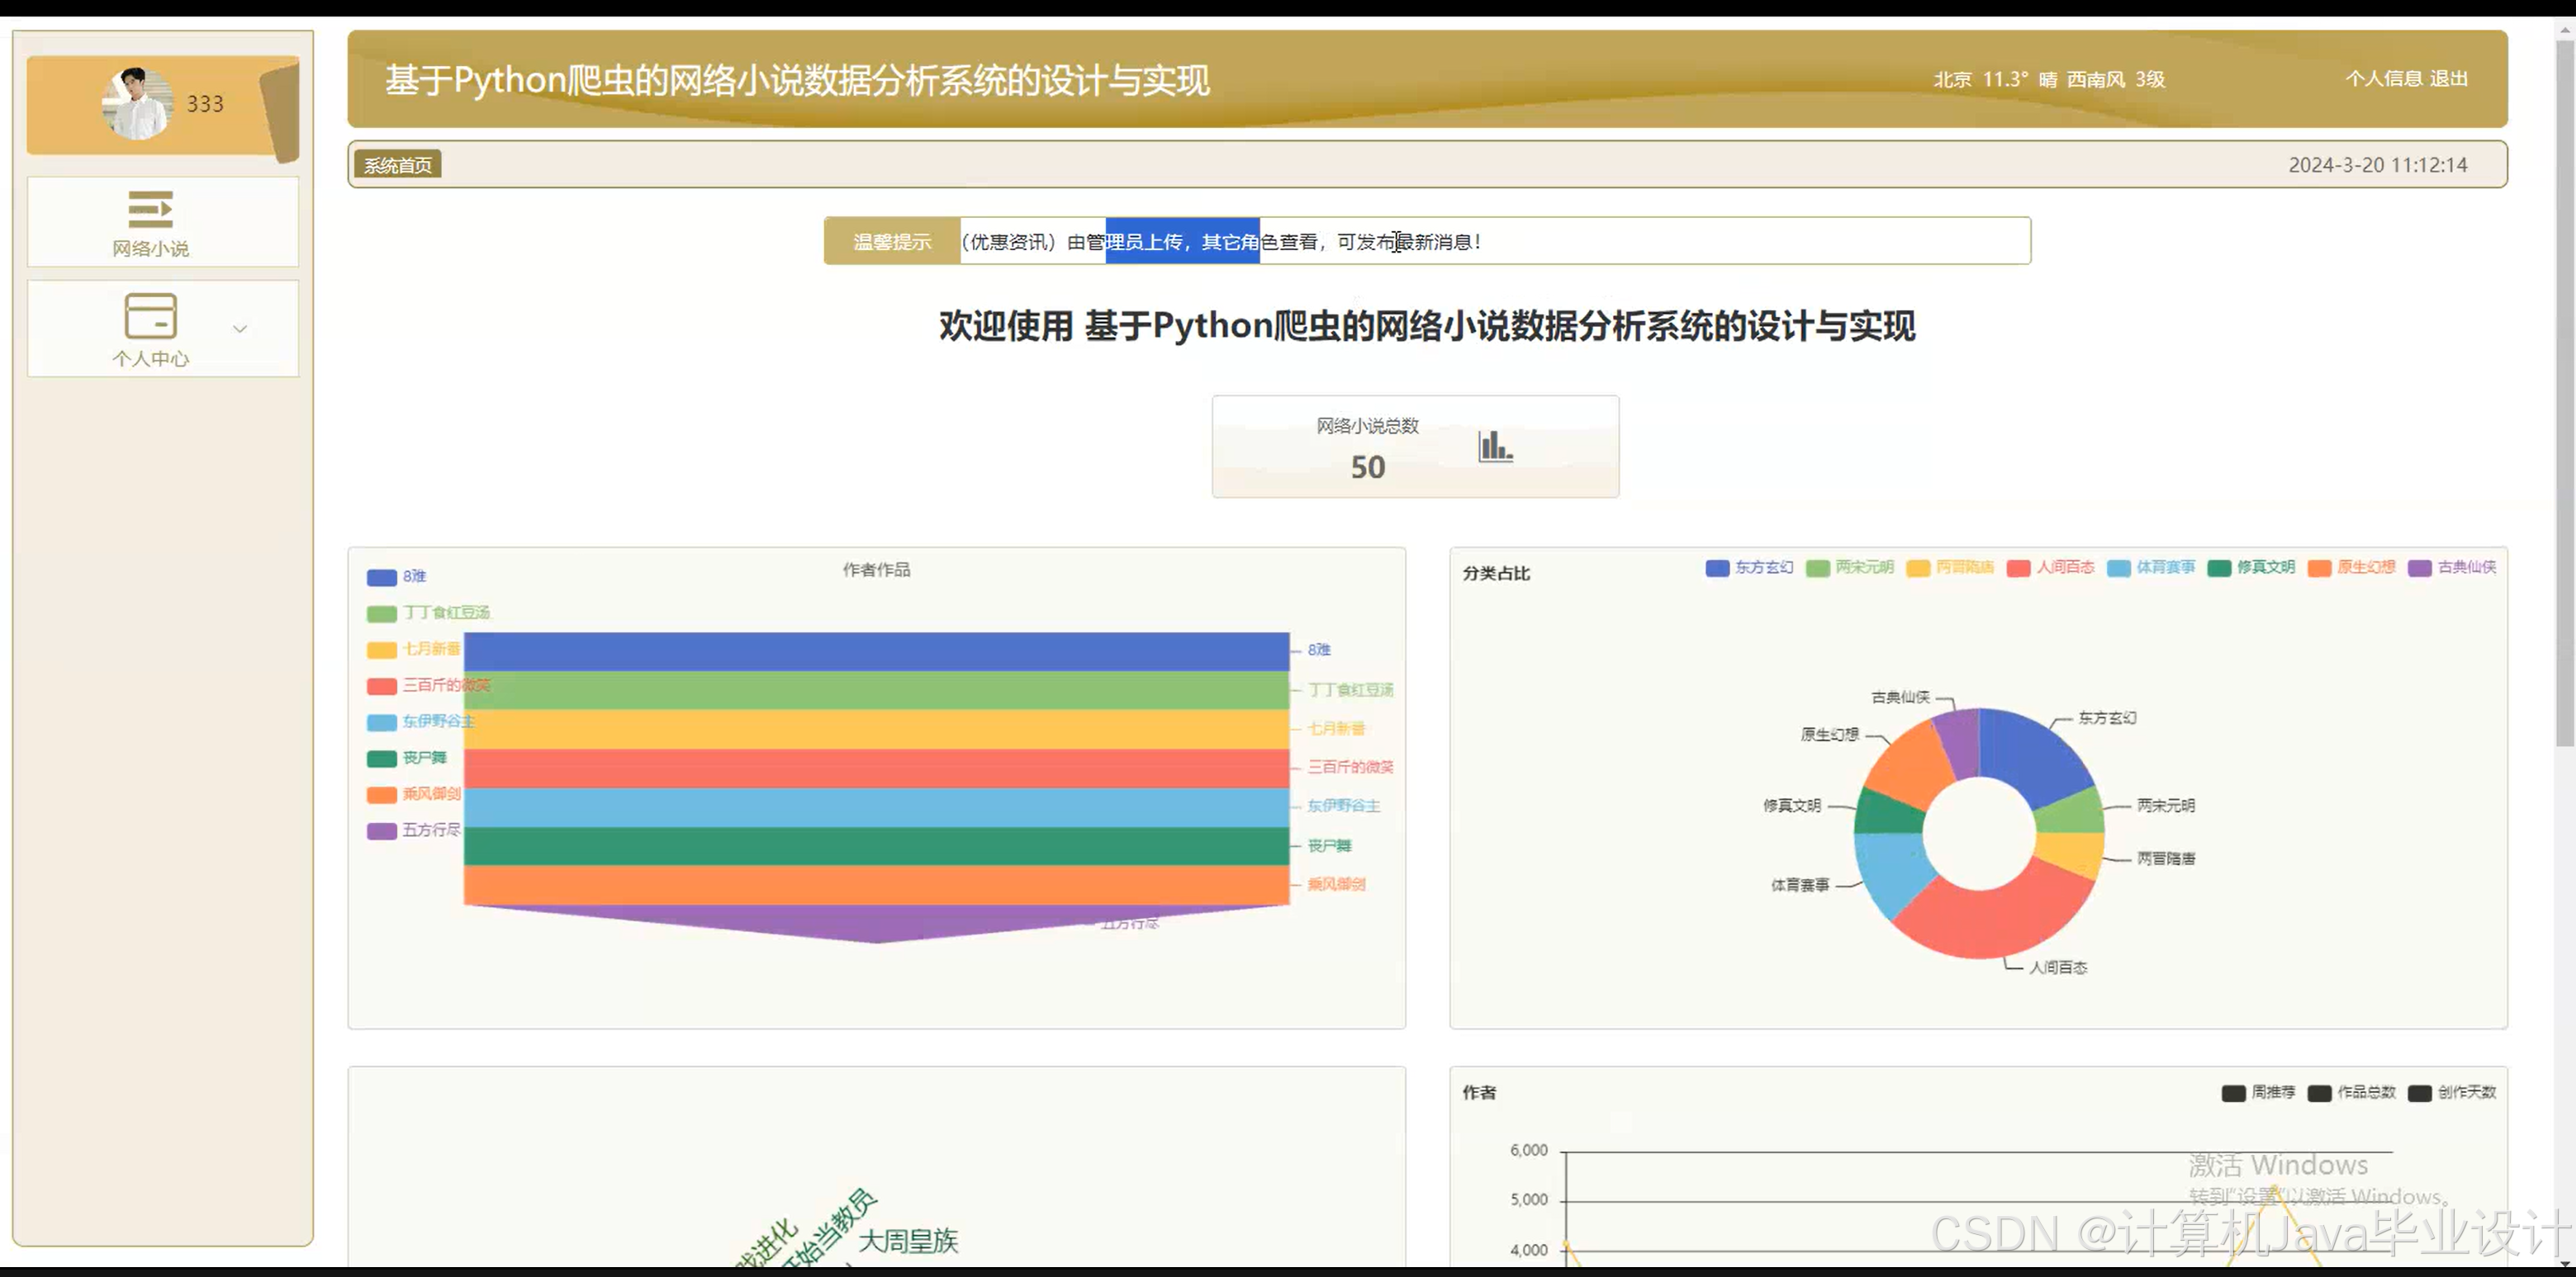Toggle 七月新番 legend entry

click(x=413, y=650)
